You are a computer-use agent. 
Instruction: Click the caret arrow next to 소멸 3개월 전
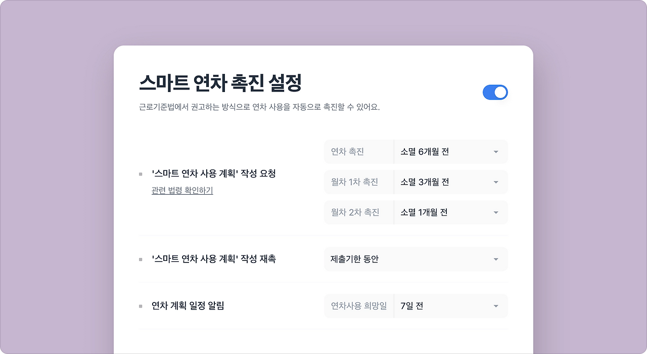[x=496, y=182]
